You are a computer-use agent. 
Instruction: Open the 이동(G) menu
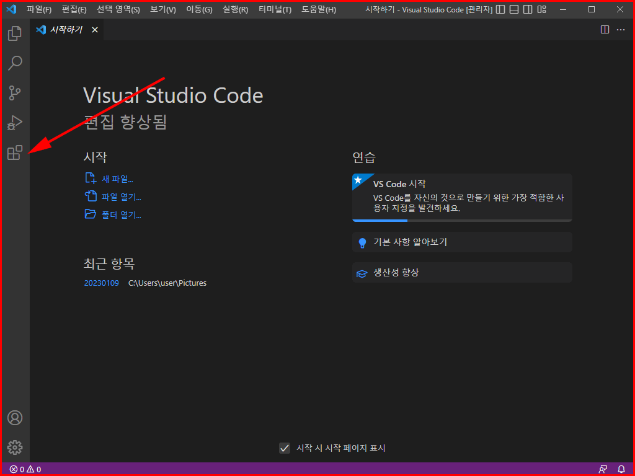tap(199, 9)
